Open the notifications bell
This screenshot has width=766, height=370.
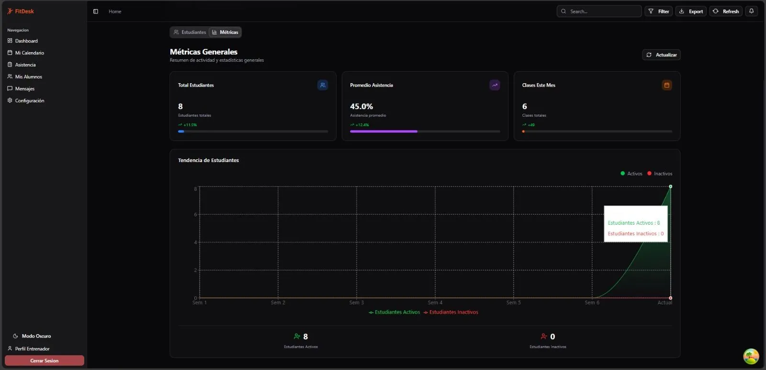(x=751, y=11)
